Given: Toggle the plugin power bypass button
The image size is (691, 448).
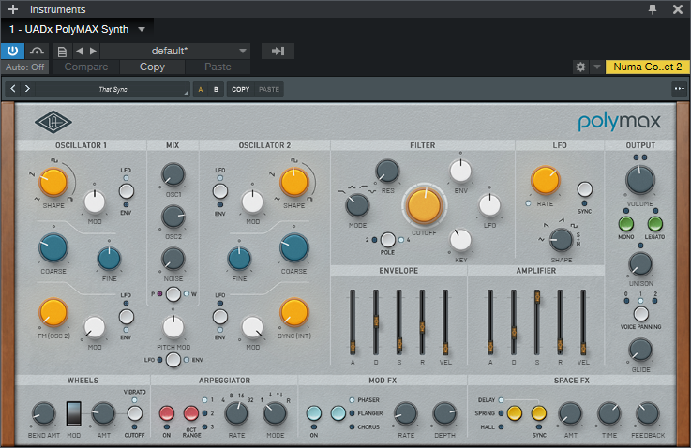Looking at the screenshot, I should click(13, 51).
